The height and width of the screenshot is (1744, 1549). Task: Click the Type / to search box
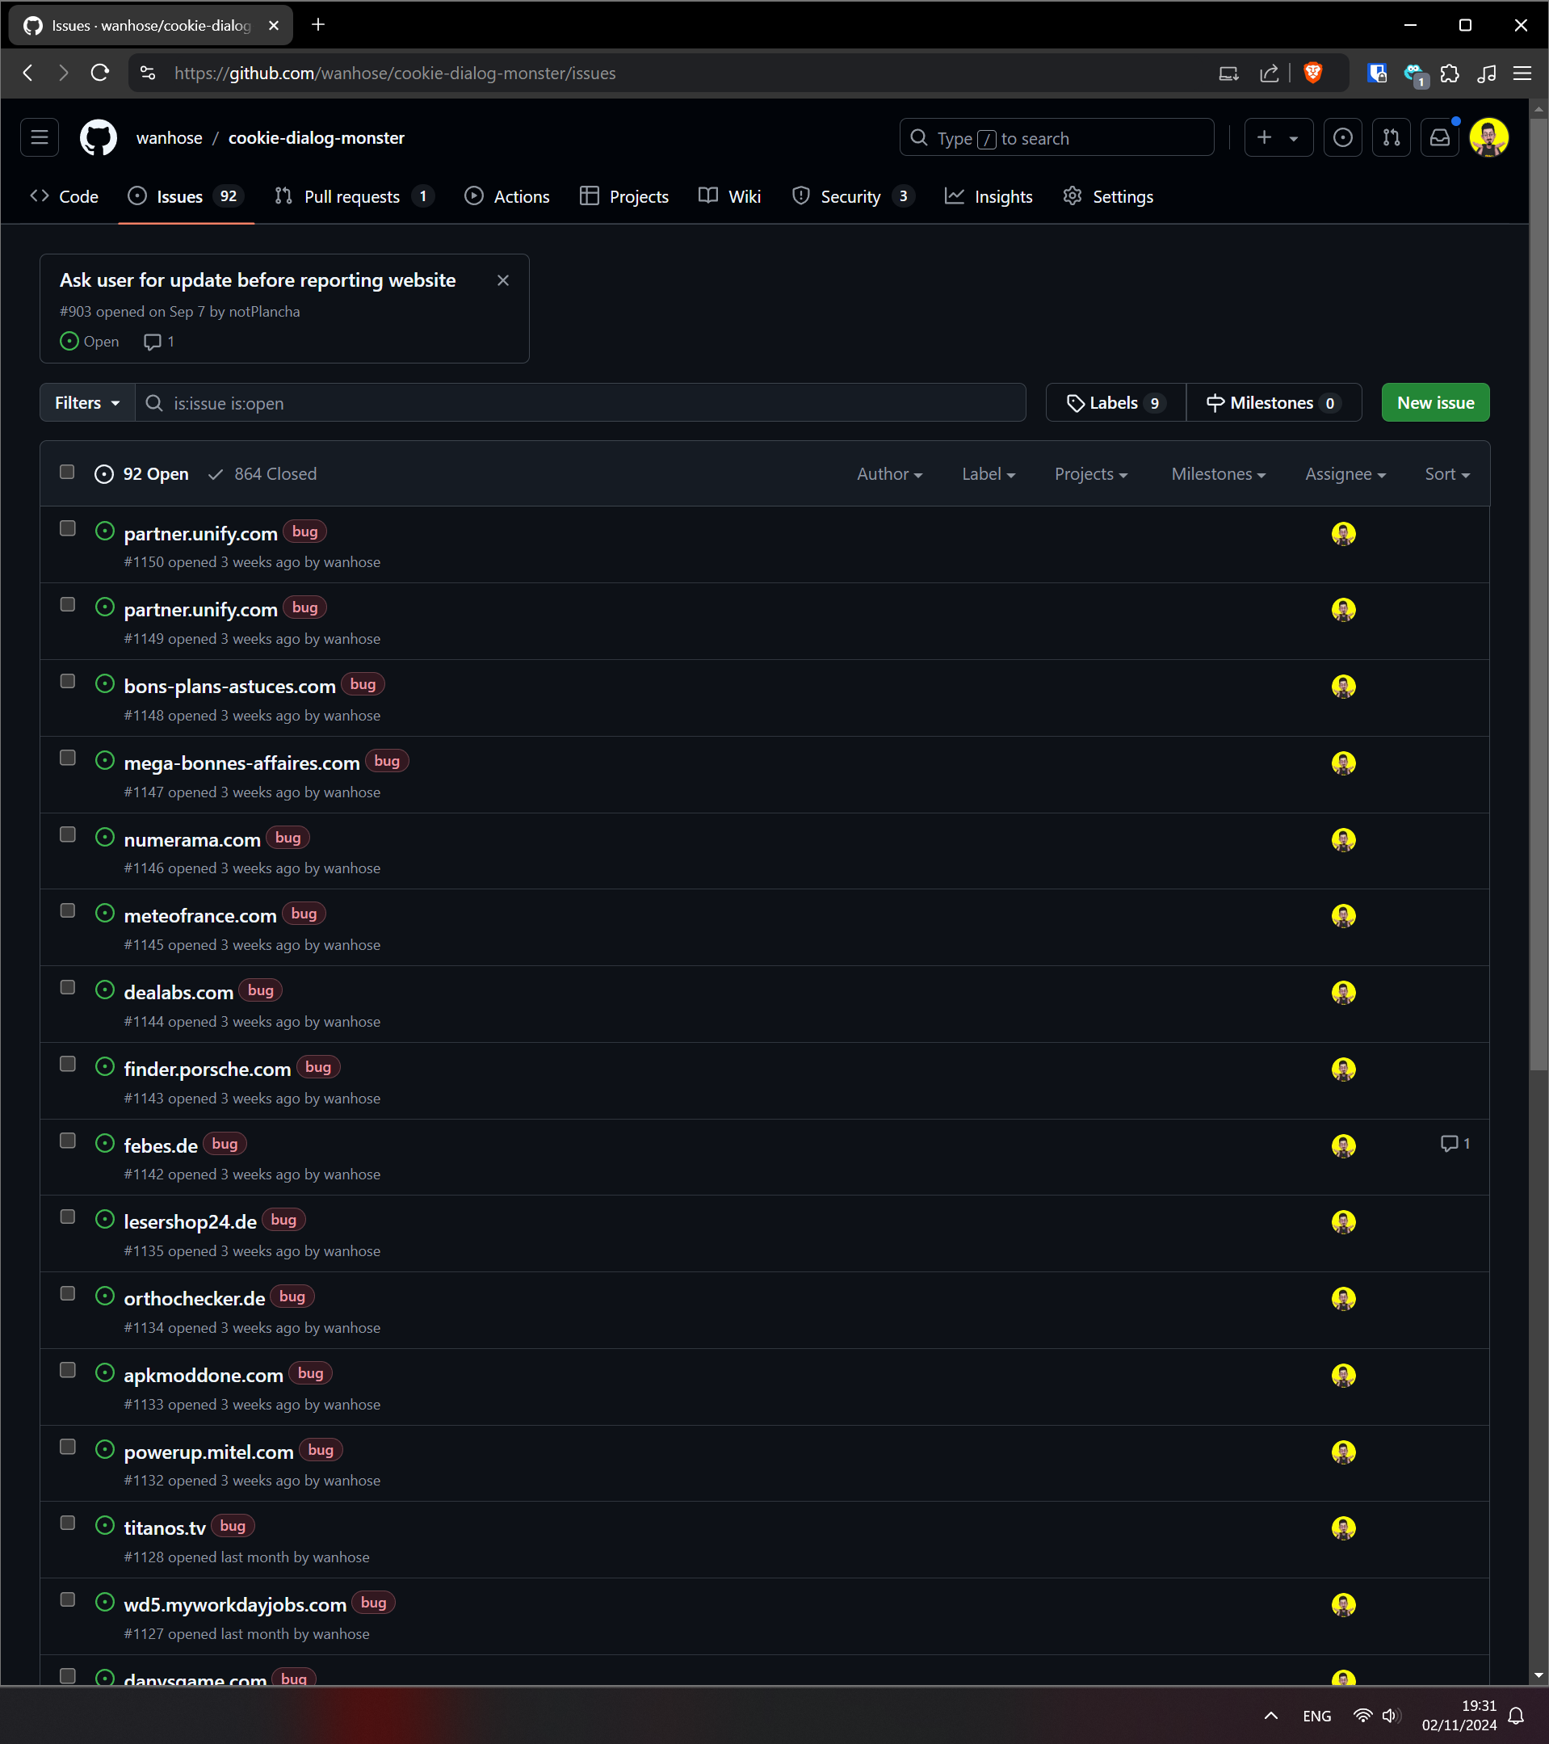[x=1056, y=137]
